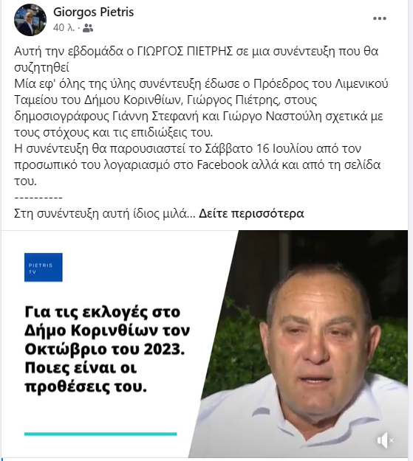Click the word "Facebook" in the post
413x461 pixels.
[222, 165]
